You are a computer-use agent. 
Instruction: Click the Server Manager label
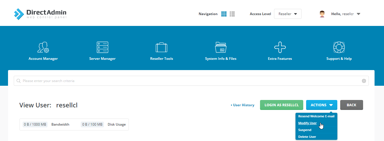[103, 59]
